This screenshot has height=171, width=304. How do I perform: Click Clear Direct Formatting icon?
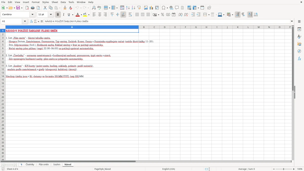coord(71,8)
